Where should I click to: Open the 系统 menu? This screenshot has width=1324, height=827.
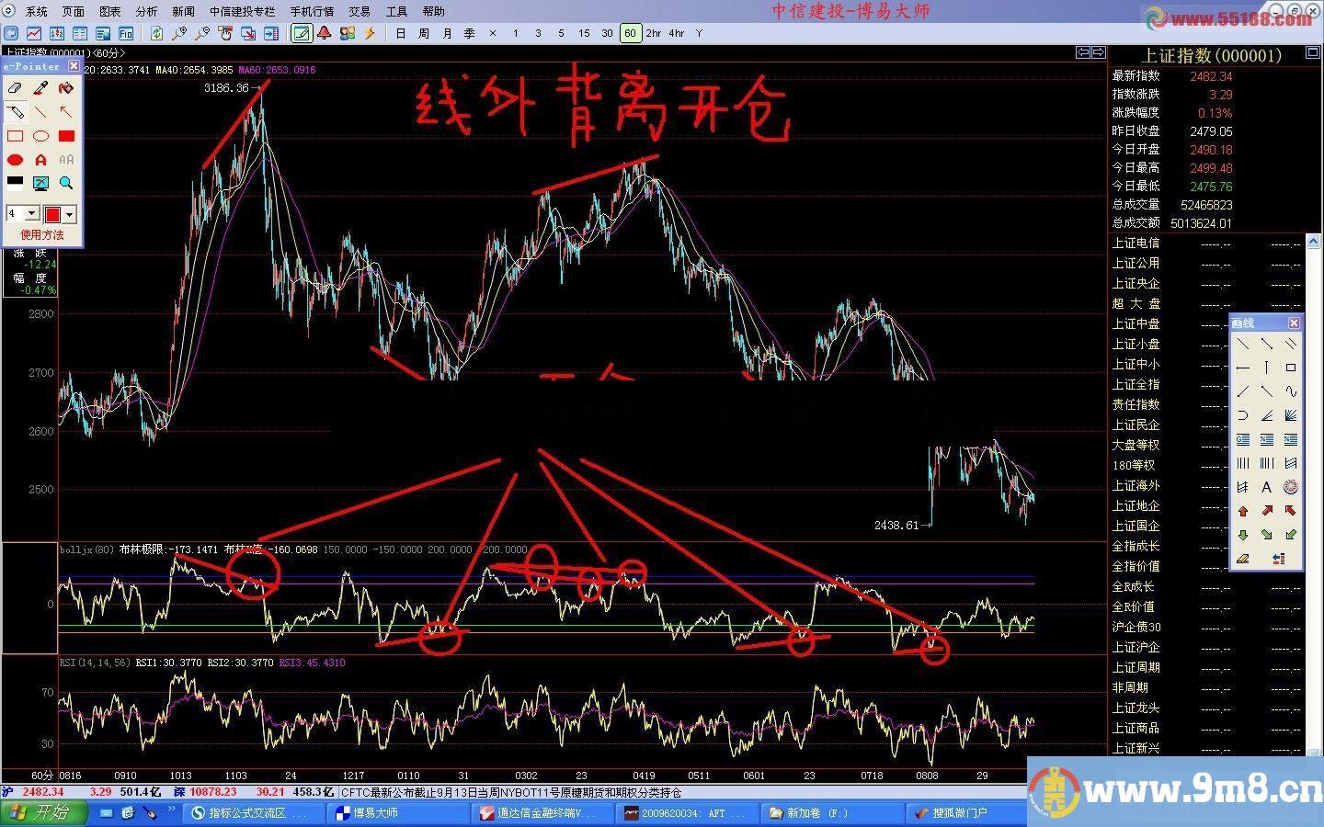pos(36,11)
